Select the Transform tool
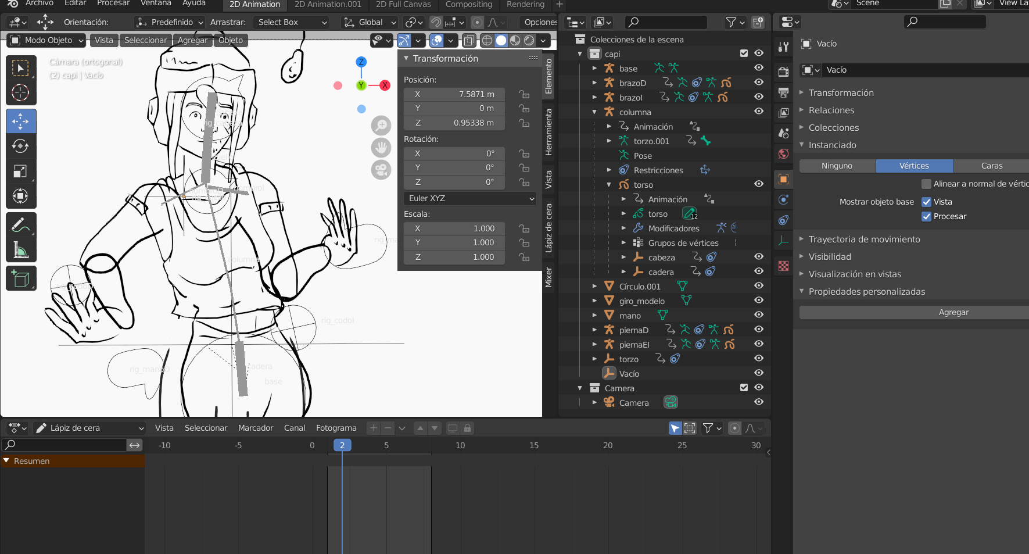Viewport: 1029px width, 554px height. [21, 196]
